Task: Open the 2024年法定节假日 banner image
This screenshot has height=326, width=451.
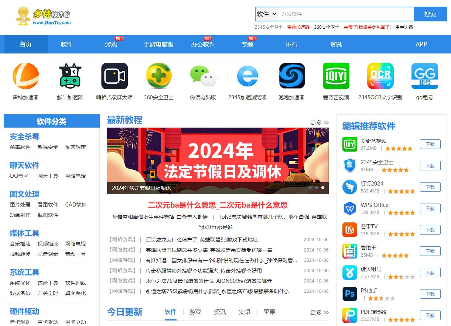Action: pyautogui.click(x=218, y=161)
